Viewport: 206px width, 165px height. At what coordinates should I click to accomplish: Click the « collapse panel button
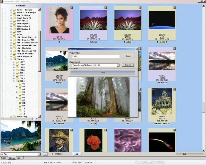coord(45,154)
